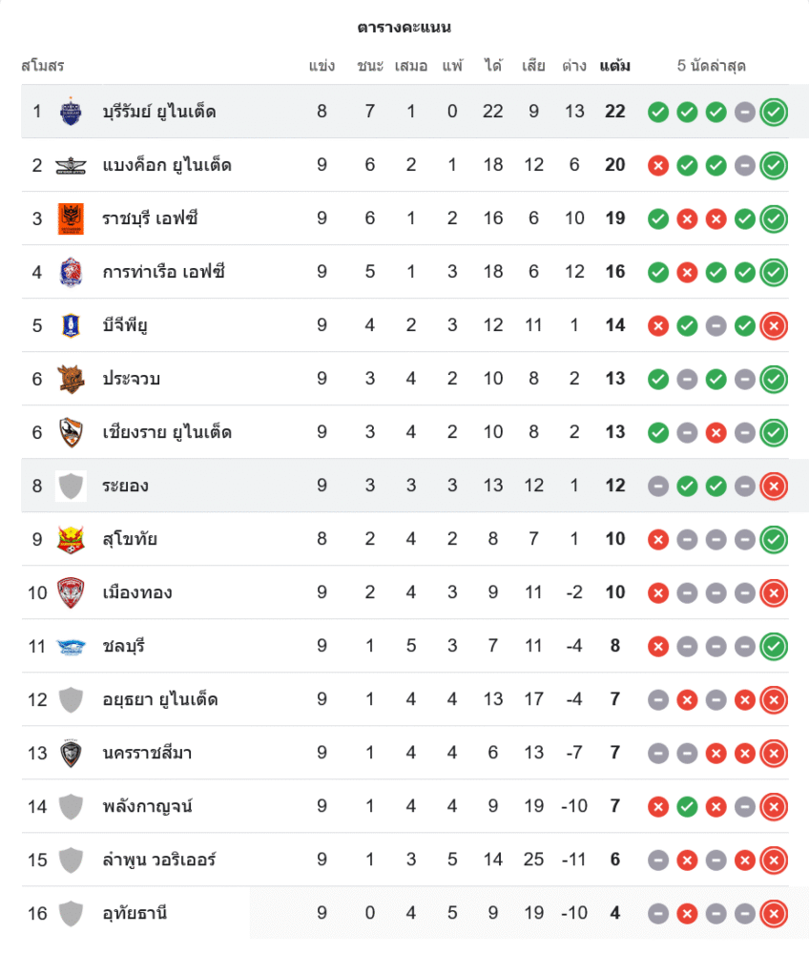Image resolution: width=809 pixels, height=954 pixels.
Task: Select the บีจีพียู team badge
Action: click(x=71, y=325)
